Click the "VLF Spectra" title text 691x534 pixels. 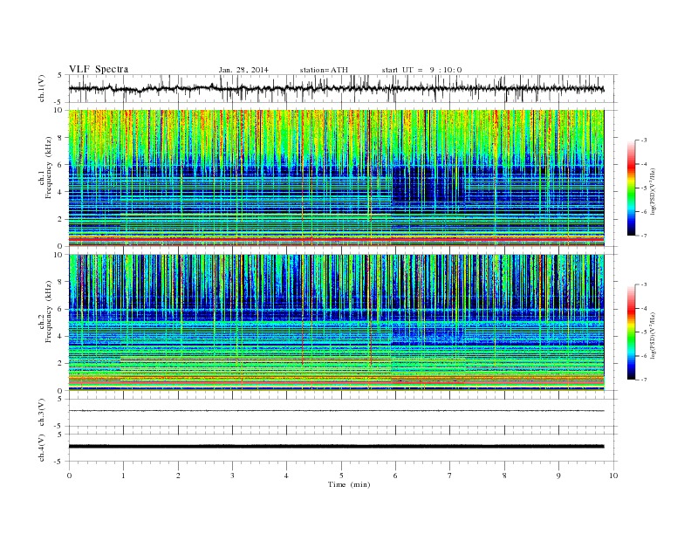[x=99, y=69]
